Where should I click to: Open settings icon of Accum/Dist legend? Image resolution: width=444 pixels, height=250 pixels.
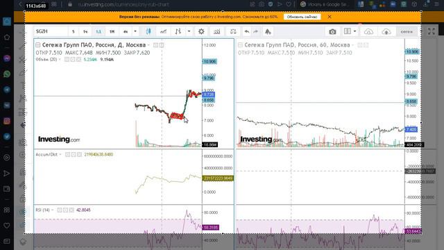74,154
